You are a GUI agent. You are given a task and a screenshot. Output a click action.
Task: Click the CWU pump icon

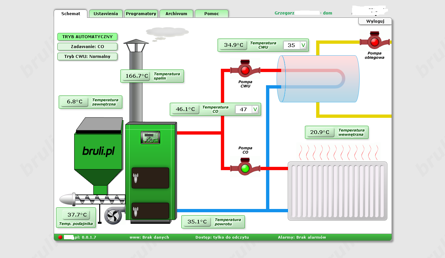pos(245,70)
